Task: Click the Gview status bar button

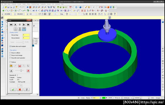Action: pos(83,98)
